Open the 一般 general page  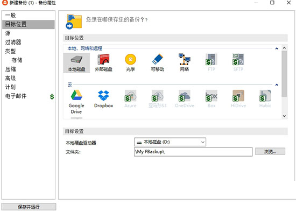click(x=29, y=15)
